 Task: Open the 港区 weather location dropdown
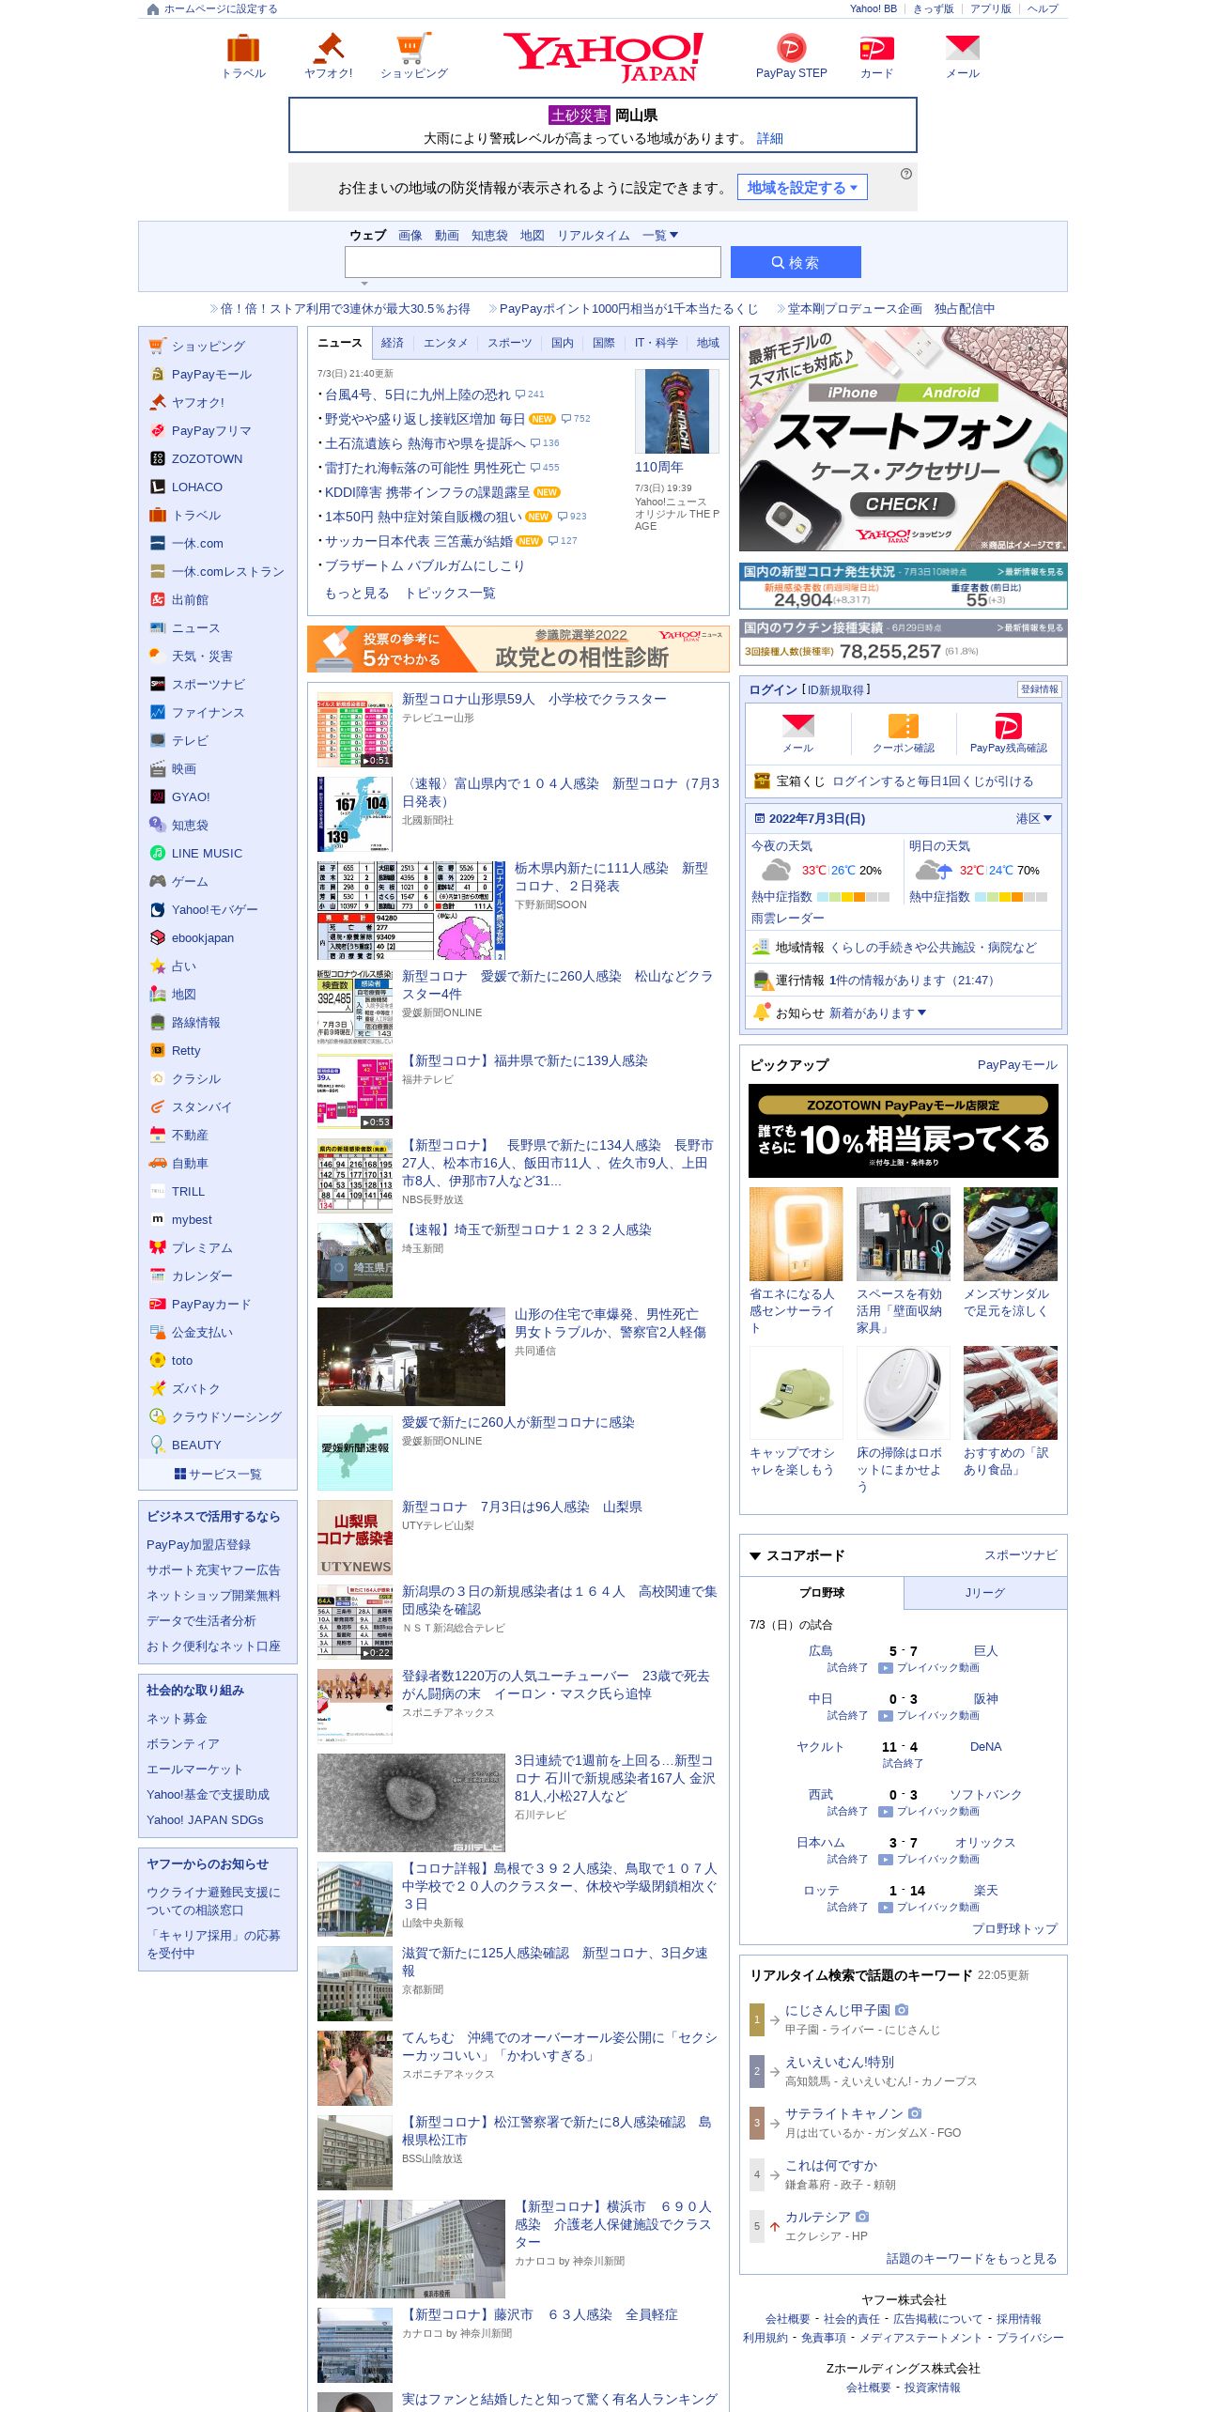tap(1033, 818)
